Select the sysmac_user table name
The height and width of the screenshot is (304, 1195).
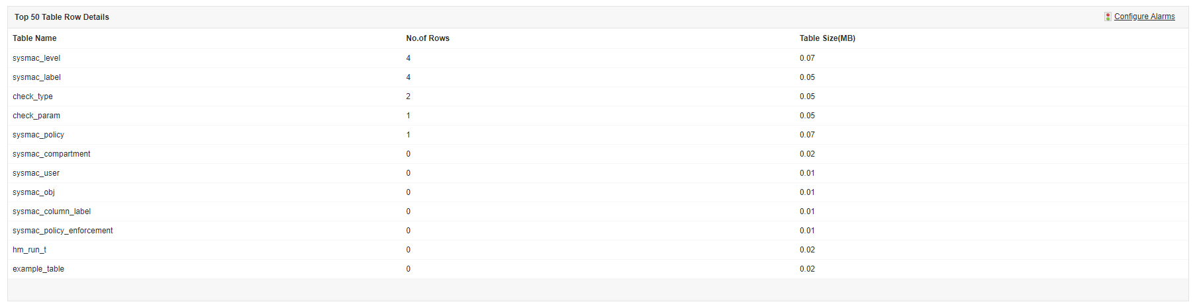click(x=36, y=173)
